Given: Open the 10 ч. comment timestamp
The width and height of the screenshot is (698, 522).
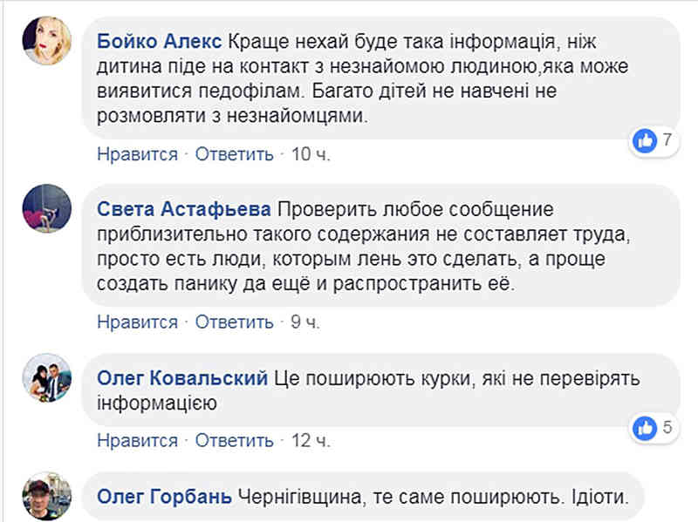Looking at the screenshot, I should coord(311,154).
